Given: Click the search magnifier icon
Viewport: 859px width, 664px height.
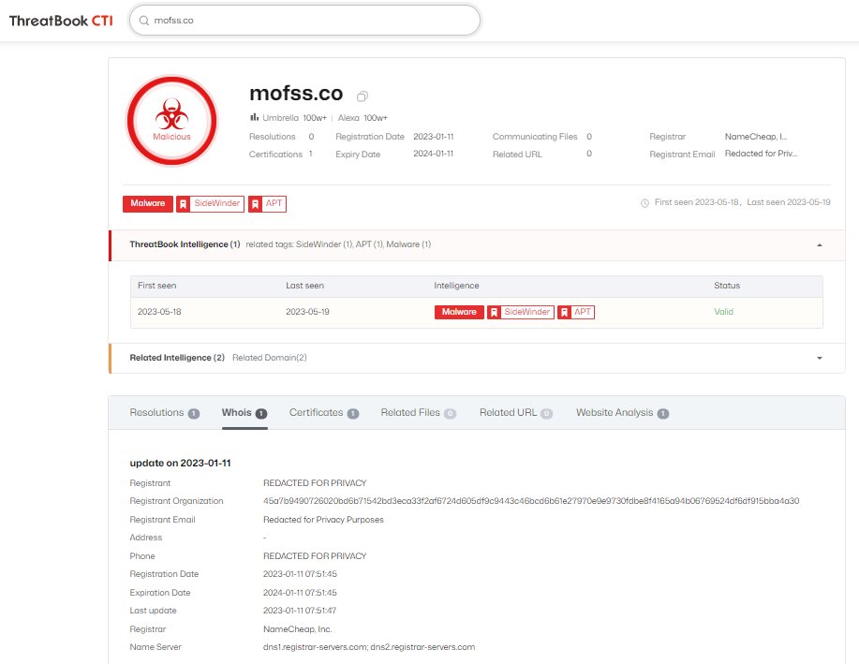Looking at the screenshot, I should click(x=144, y=21).
